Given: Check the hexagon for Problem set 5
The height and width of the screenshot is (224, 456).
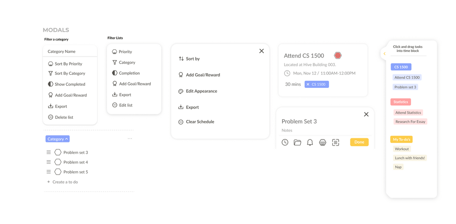Looking at the screenshot, I should tap(58, 172).
